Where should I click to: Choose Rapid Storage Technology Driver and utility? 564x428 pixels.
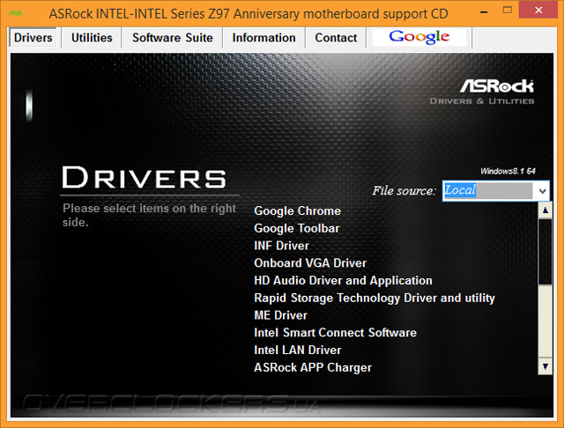click(375, 298)
